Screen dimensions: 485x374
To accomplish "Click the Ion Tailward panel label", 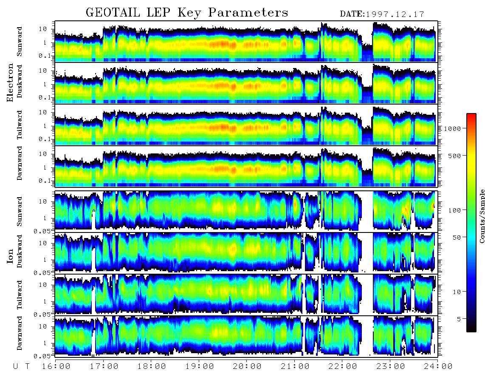I will 20,295.
